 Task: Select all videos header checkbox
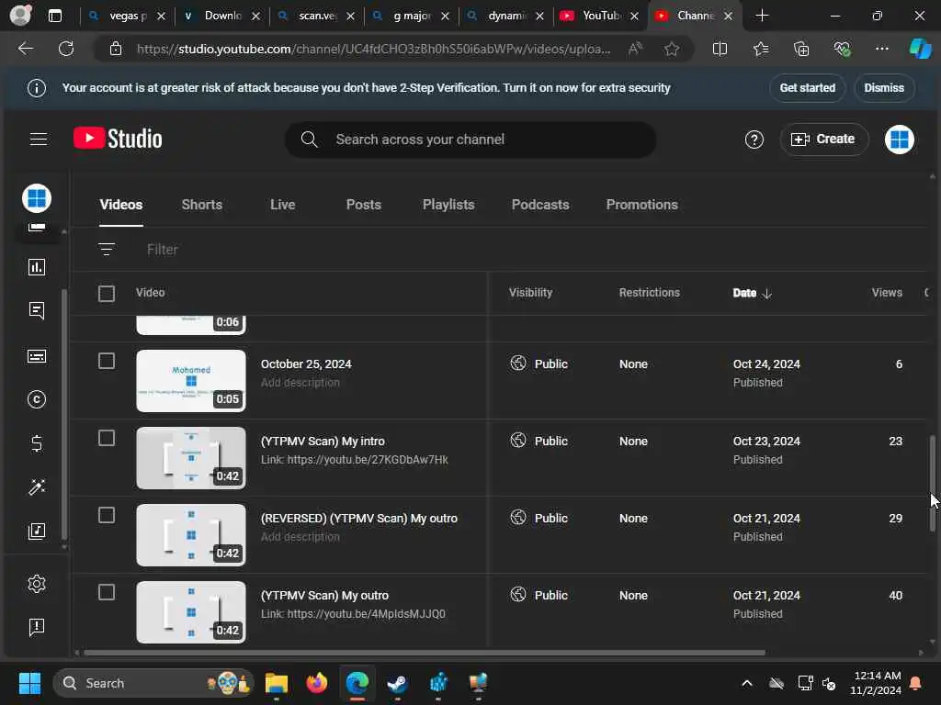[x=107, y=293]
